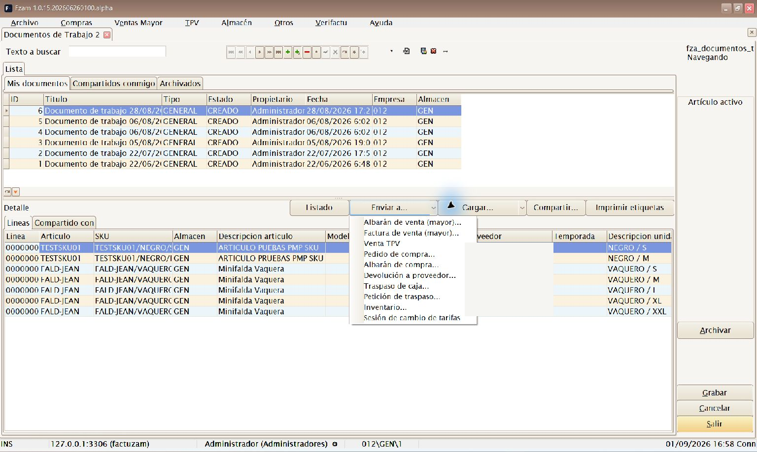Open the Compras menu
The width and height of the screenshot is (757, 452).
click(x=76, y=23)
